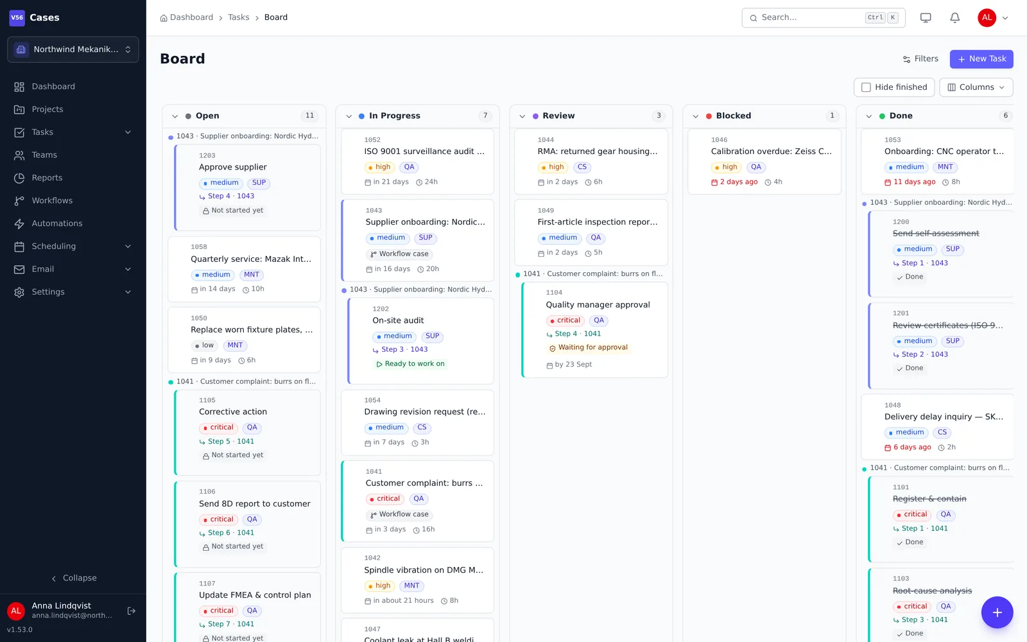Select Automations in the sidebar
This screenshot has height=642, width=1027.
coord(73,223)
